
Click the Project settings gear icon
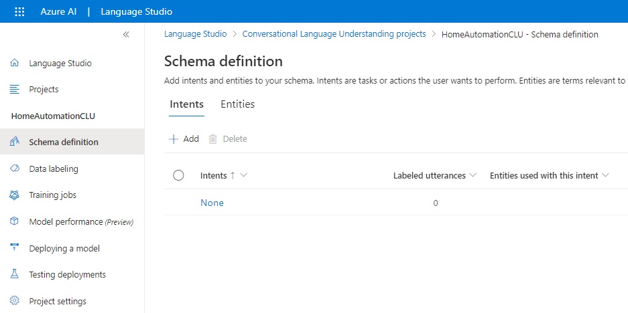click(15, 301)
